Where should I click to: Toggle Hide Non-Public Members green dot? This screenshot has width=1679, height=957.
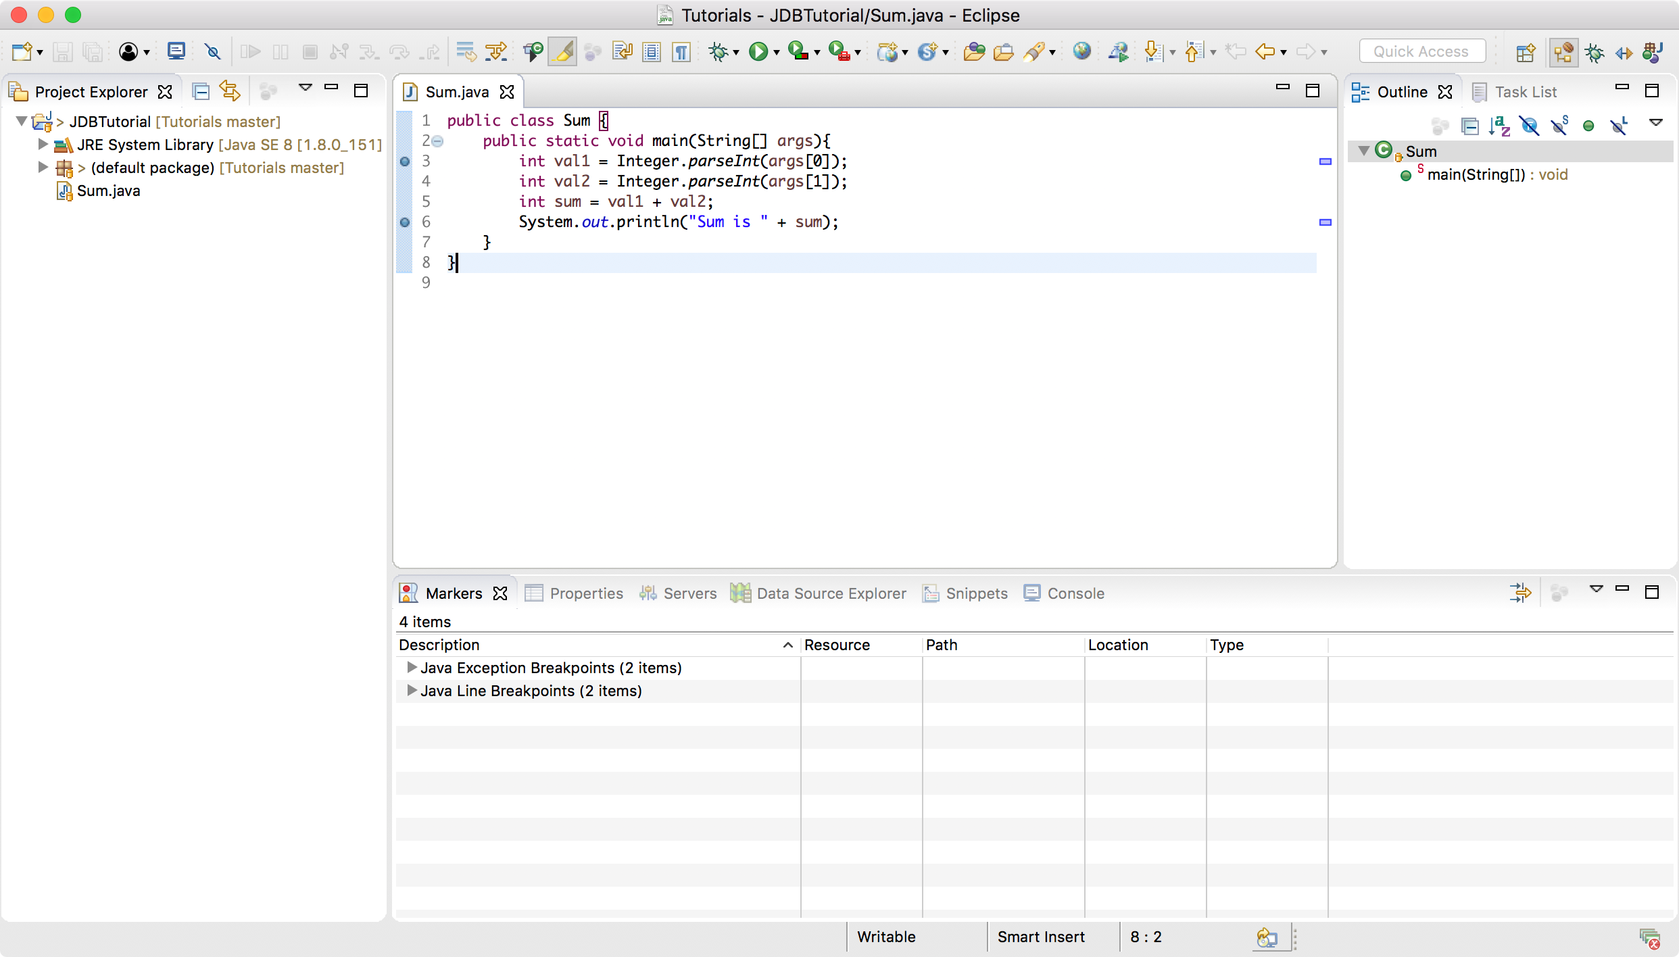[x=1589, y=126]
